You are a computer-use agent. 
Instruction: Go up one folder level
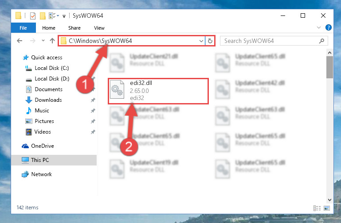(x=52, y=41)
